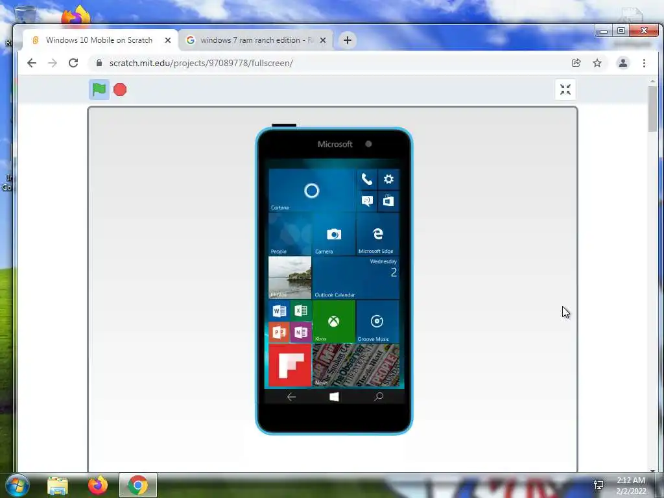
Task: Switch to Windows 10 Mobile on Scratch tab
Action: coord(100,40)
